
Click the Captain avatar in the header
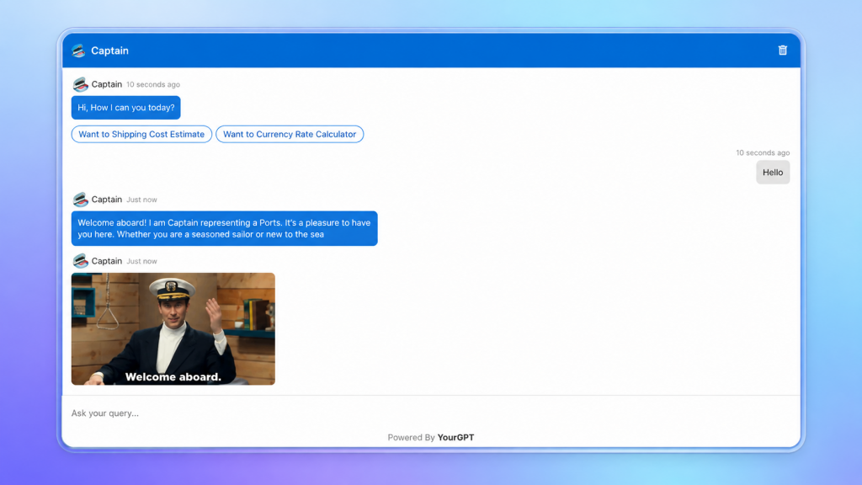(78, 51)
